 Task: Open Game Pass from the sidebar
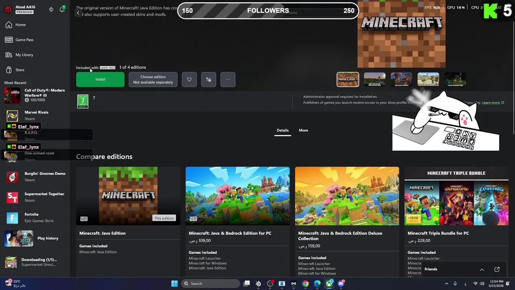click(x=24, y=39)
